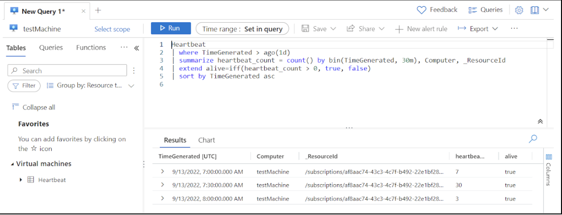Open side panel more tabs ellipsis

pyautogui.click(x=124, y=48)
